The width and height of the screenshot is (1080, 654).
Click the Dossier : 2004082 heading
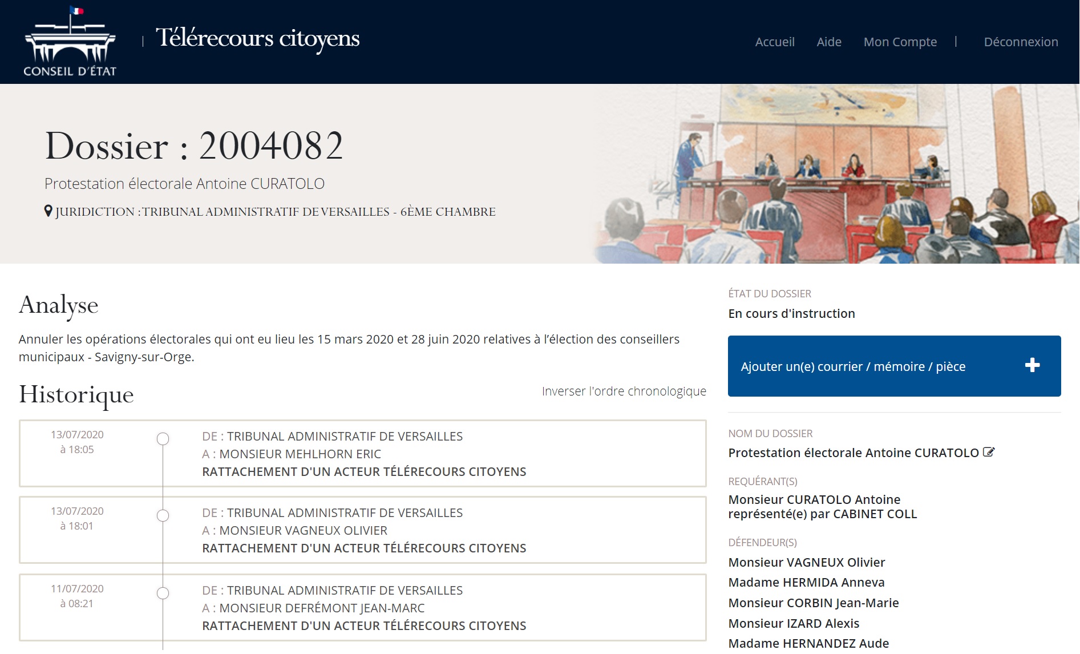(x=194, y=146)
